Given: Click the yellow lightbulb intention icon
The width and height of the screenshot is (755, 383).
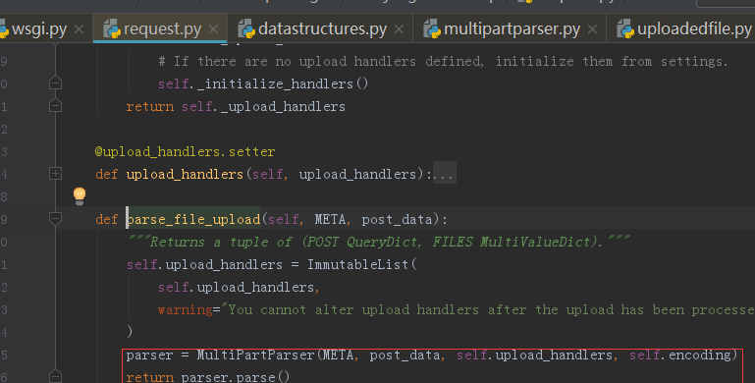Looking at the screenshot, I should click(x=80, y=195).
